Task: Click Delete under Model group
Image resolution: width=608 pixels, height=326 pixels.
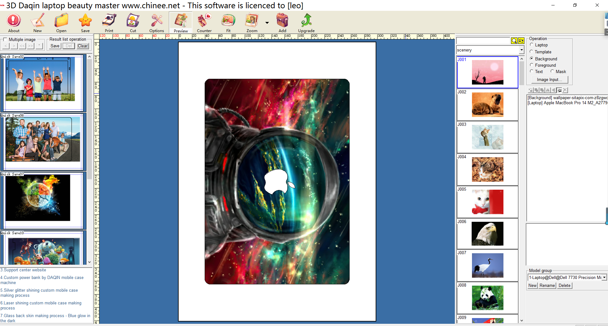Action: pyautogui.click(x=564, y=285)
